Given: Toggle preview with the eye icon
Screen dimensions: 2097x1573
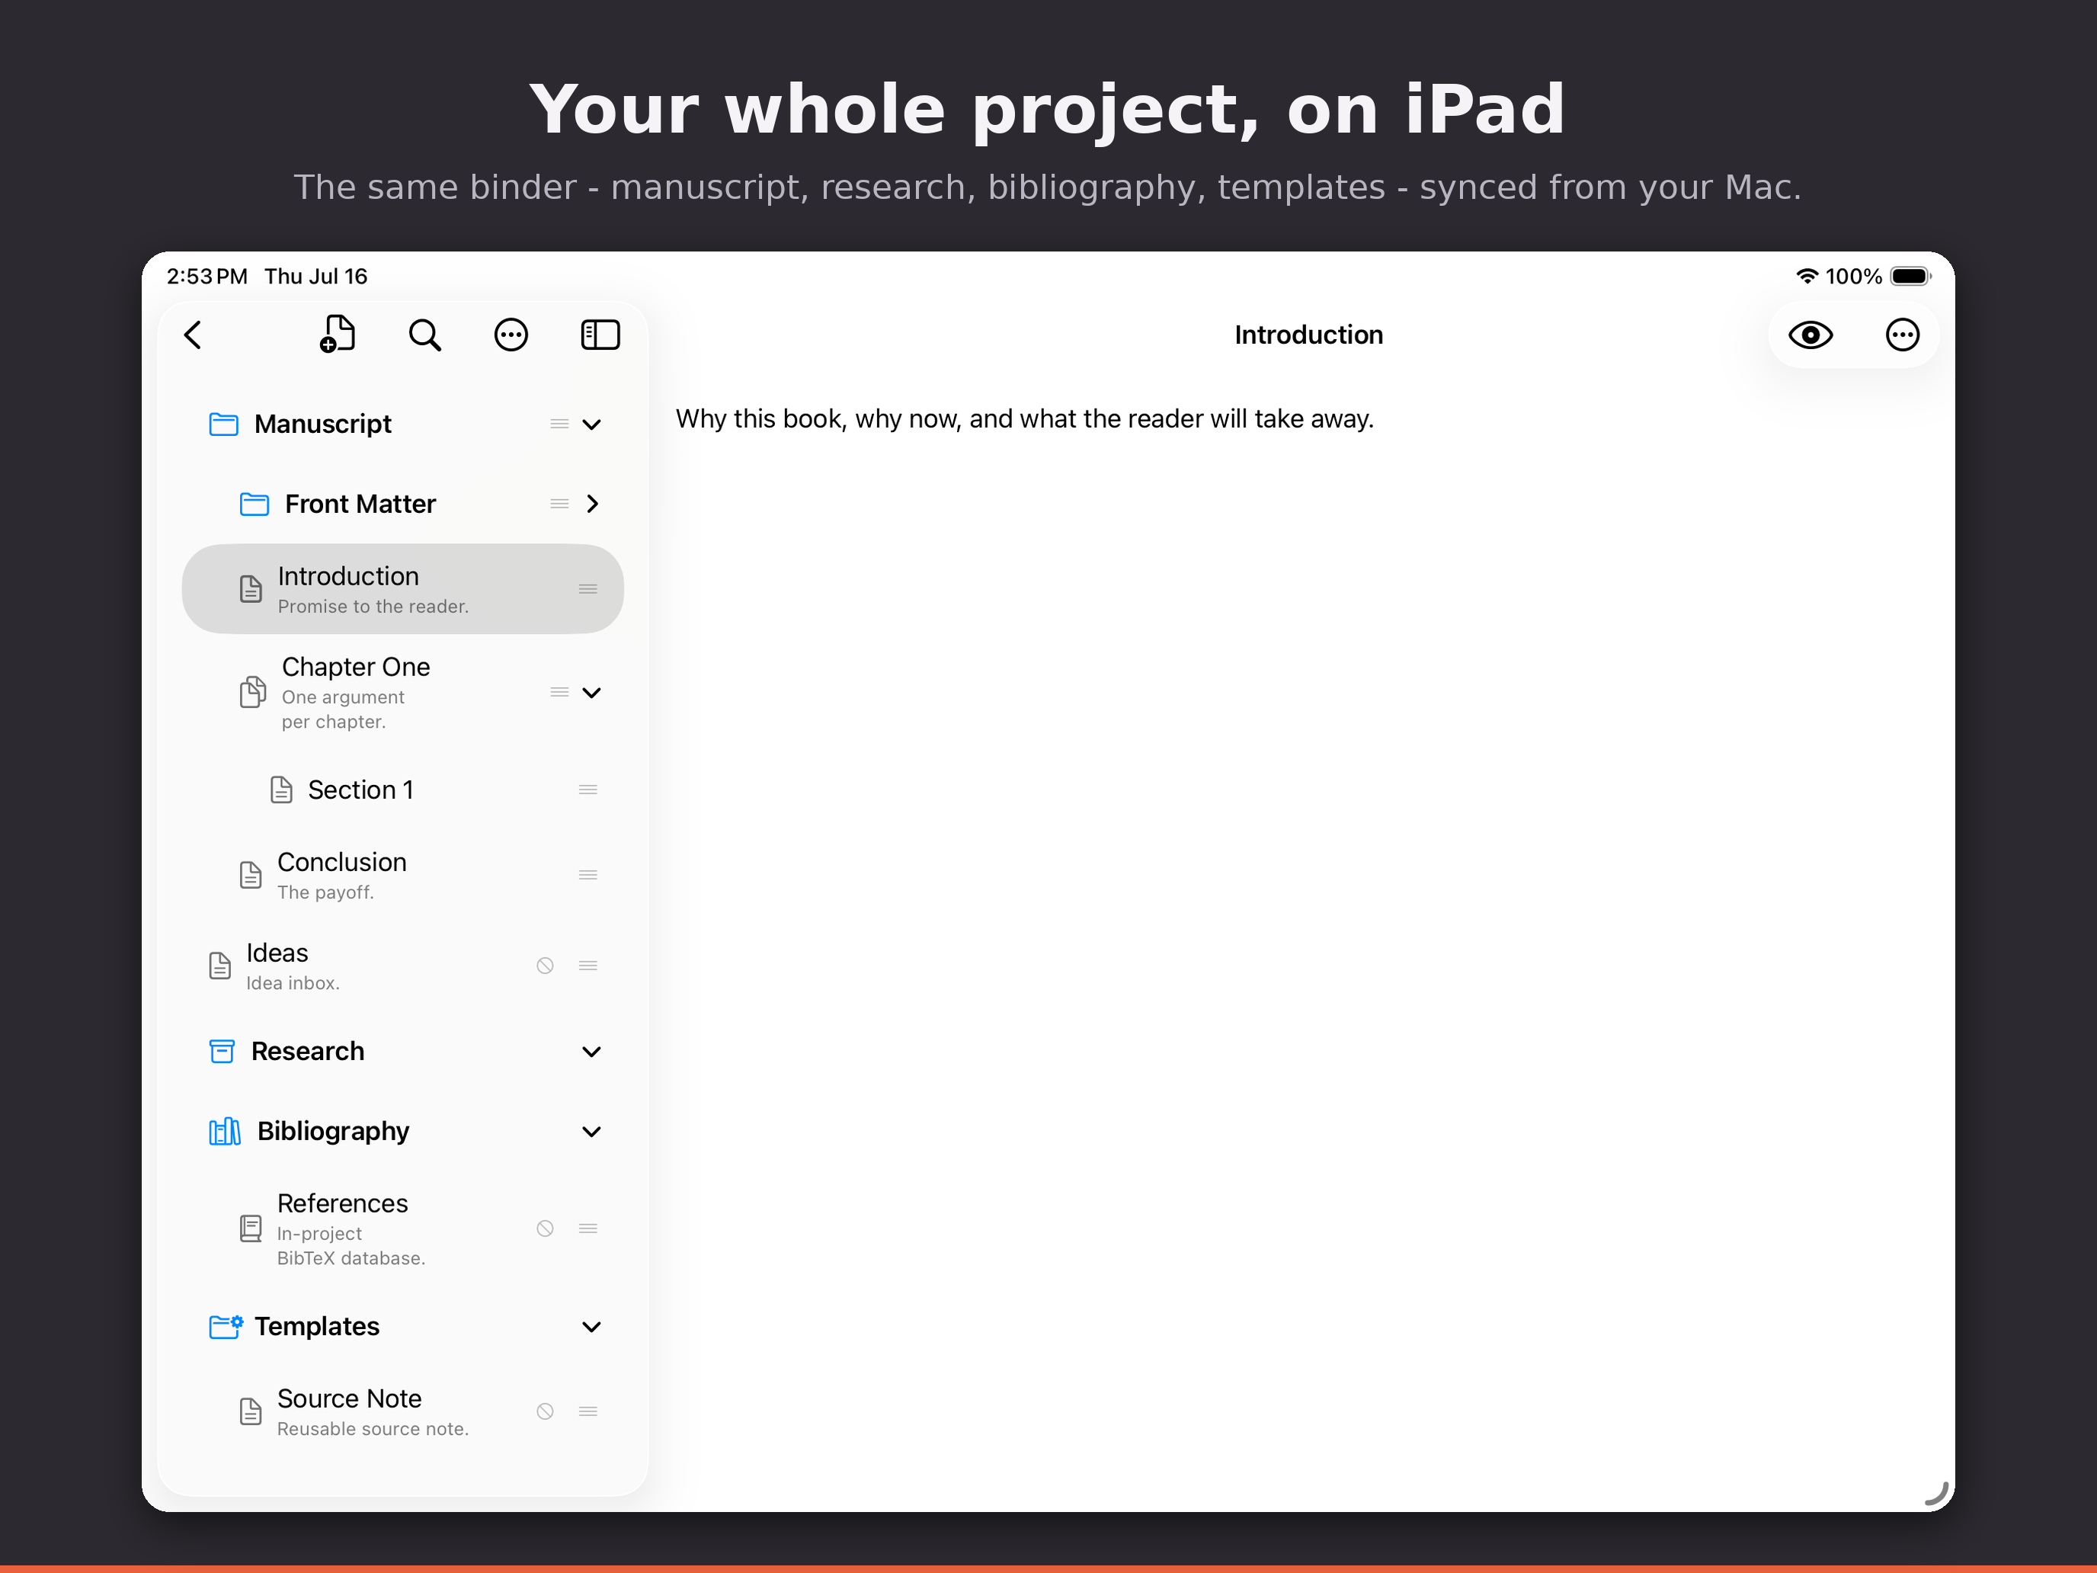Looking at the screenshot, I should (x=1810, y=335).
